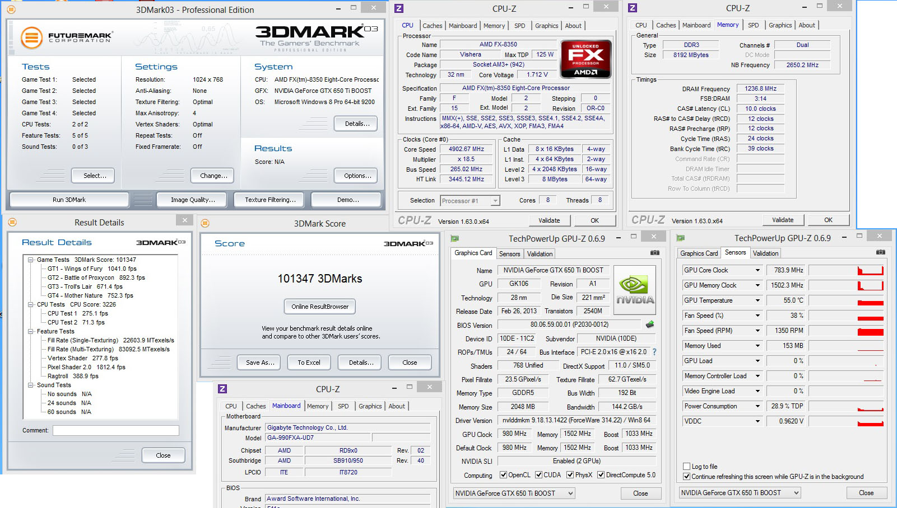Open the Fan Speed (RPM) sensor dropdown

pos(757,331)
